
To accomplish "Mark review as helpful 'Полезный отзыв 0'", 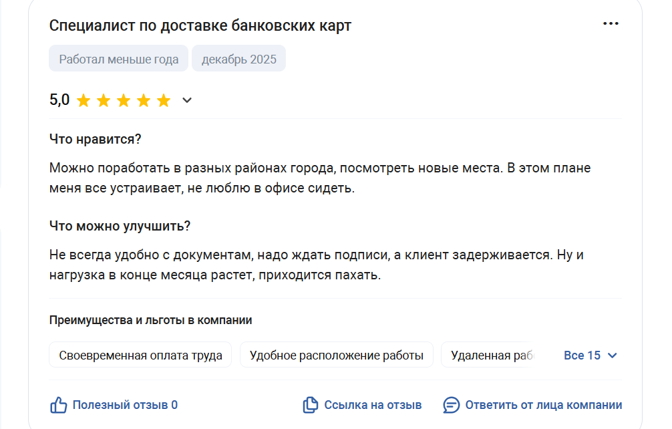I will click(125, 405).
